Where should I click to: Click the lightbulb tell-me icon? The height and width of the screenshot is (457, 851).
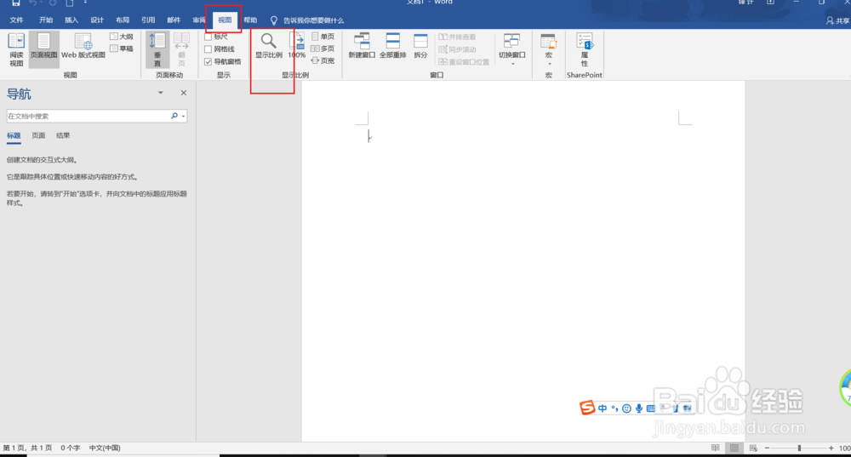273,20
